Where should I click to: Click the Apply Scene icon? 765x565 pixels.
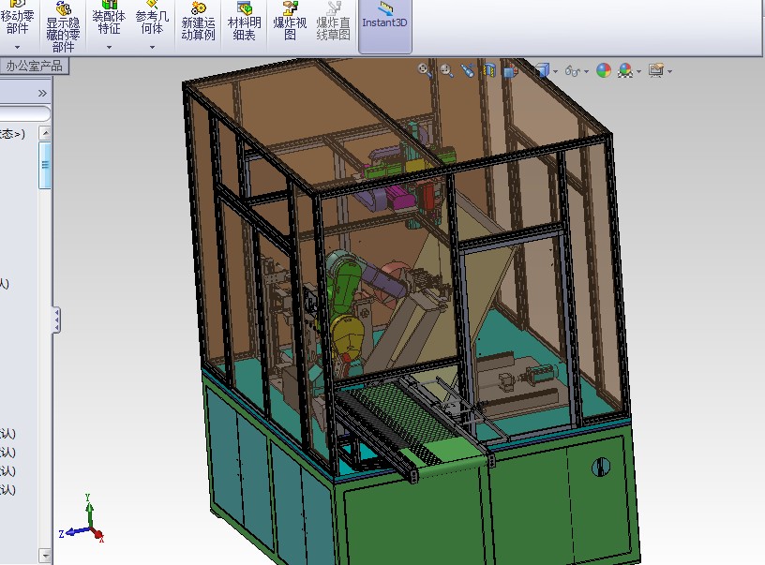pos(625,70)
